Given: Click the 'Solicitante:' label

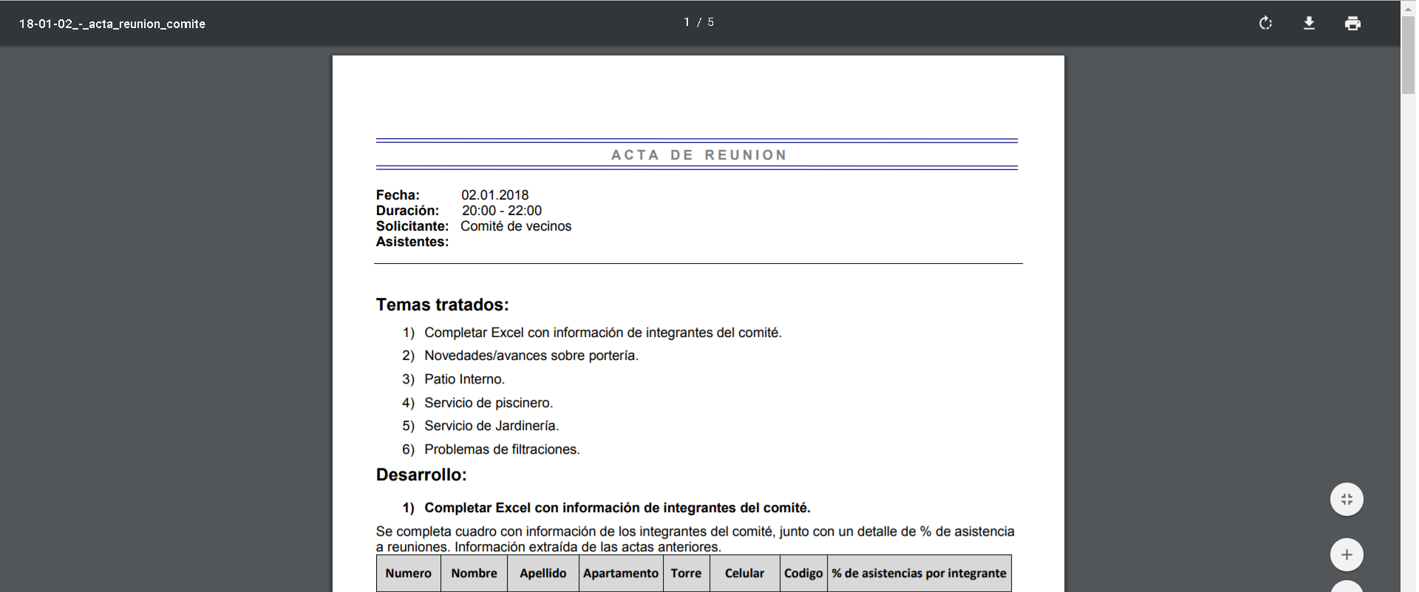Looking at the screenshot, I should (412, 226).
